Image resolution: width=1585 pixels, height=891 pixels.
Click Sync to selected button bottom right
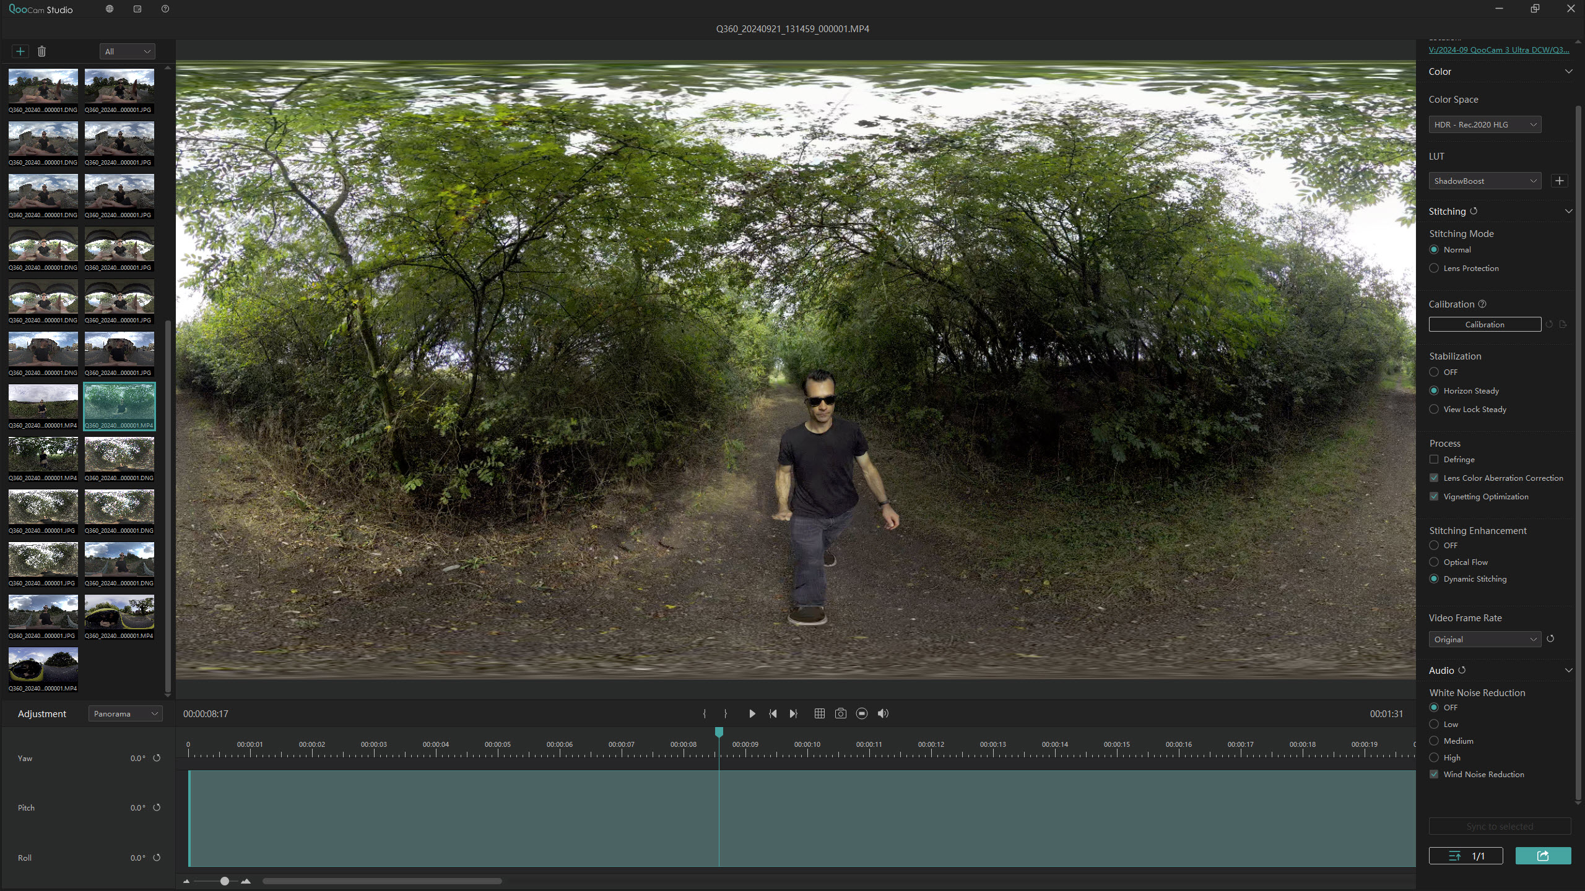point(1500,826)
